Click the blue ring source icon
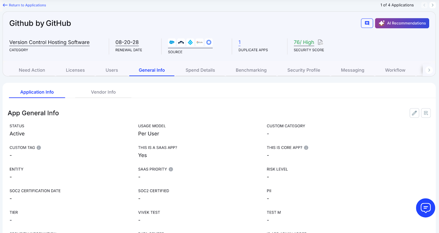The width and height of the screenshot is (439, 233). pos(209,42)
